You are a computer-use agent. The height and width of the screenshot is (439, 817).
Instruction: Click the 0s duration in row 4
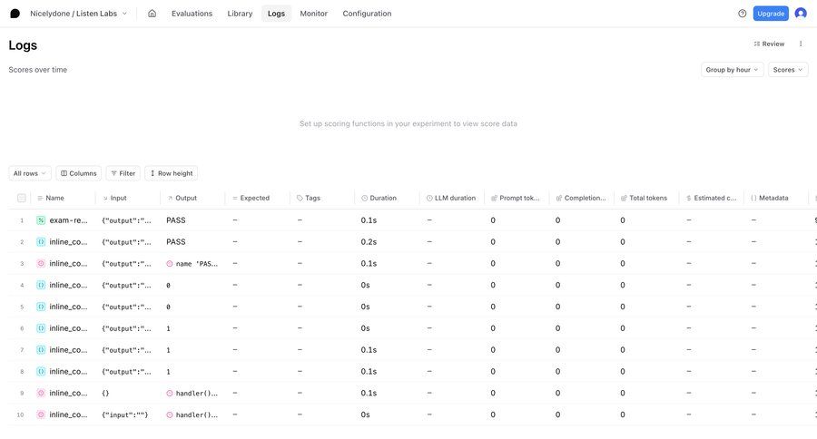click(365, 285)
